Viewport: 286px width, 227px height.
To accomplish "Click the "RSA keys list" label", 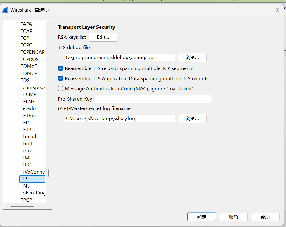I will click(72, 37).
